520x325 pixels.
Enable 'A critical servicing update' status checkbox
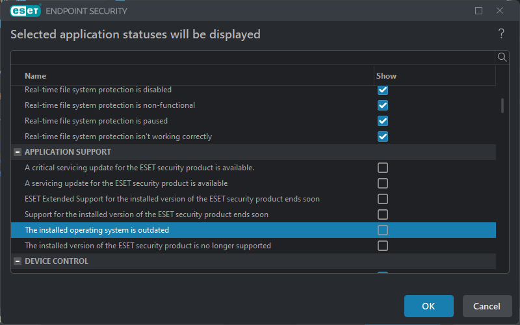point(383,168)
